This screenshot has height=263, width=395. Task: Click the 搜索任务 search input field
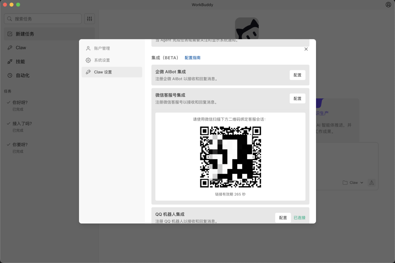[43, 19]
